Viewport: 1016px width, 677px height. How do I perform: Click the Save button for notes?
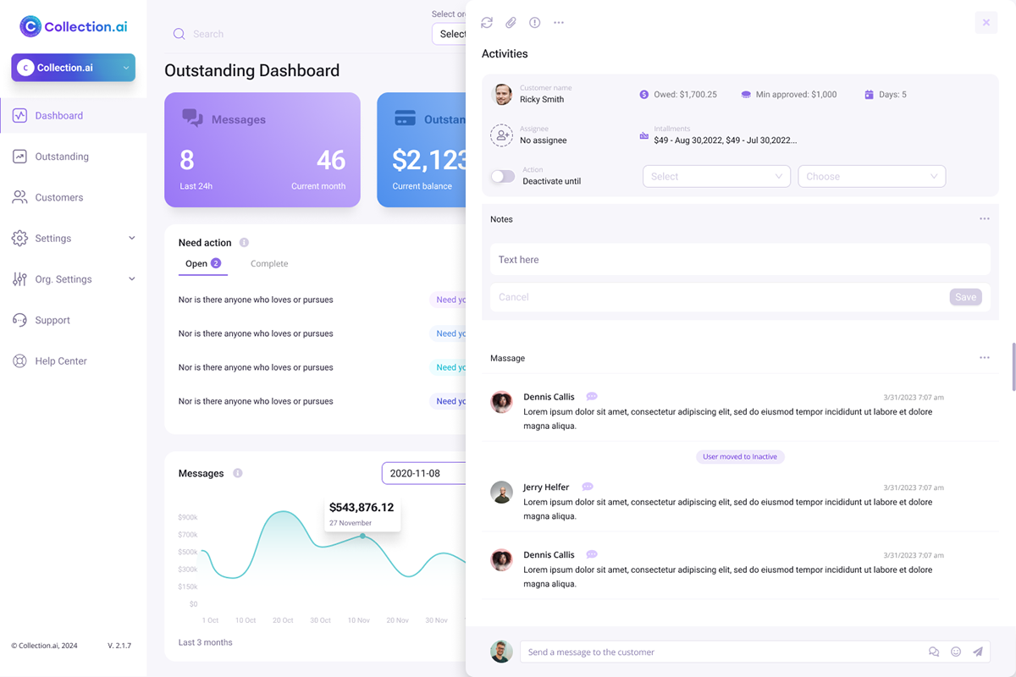click(x=965, y=297)
